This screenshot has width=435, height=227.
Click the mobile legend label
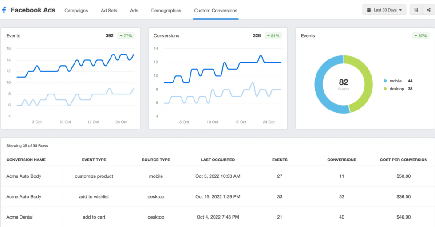coord(395,81)
